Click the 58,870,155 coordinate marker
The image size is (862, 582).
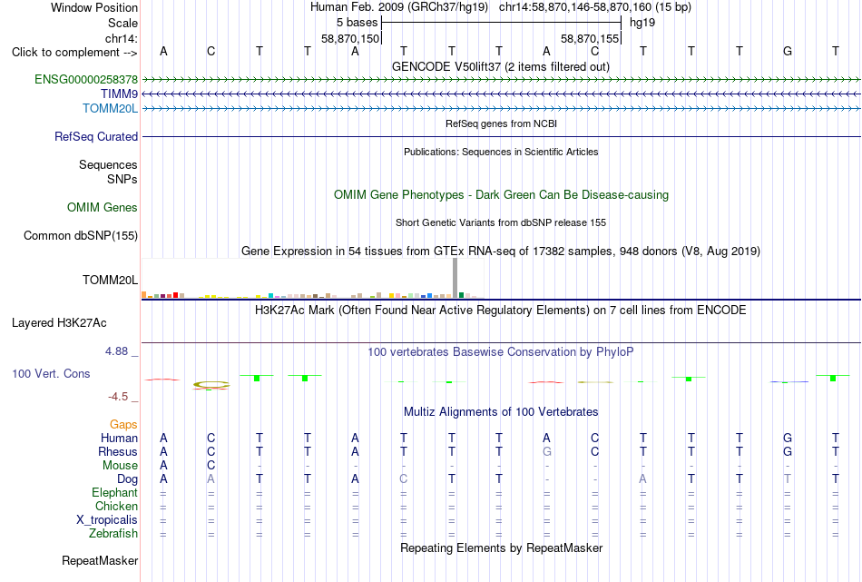tap(590, 38)
